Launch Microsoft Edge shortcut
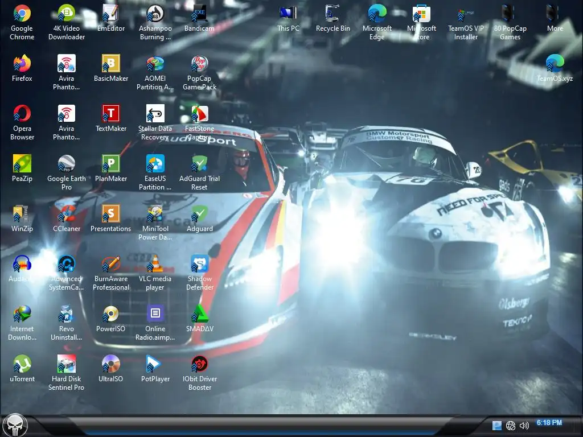The height and width of the screenshot is (437, 583). point(377,14)
